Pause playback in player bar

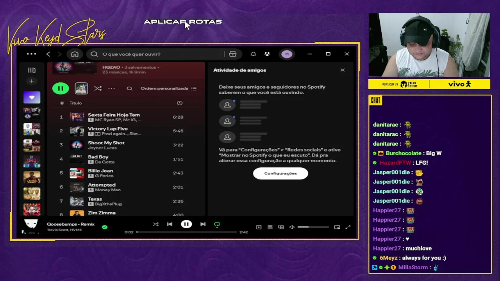[x=186, y=224]
